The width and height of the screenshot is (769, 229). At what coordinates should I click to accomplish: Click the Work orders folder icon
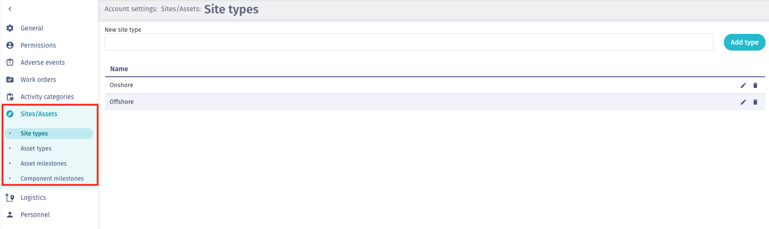(x=10, y=79)
